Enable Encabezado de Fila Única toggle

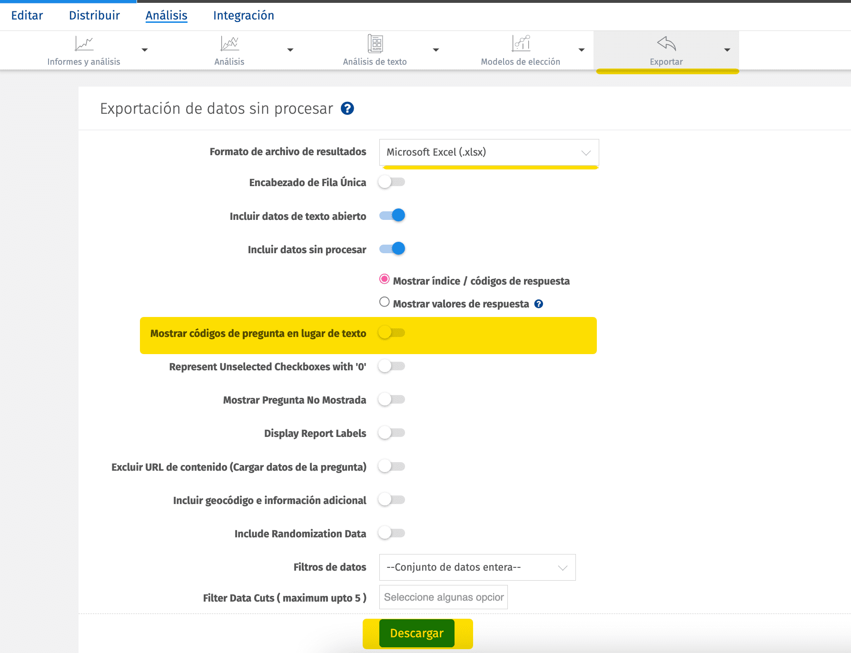(391, 182)
